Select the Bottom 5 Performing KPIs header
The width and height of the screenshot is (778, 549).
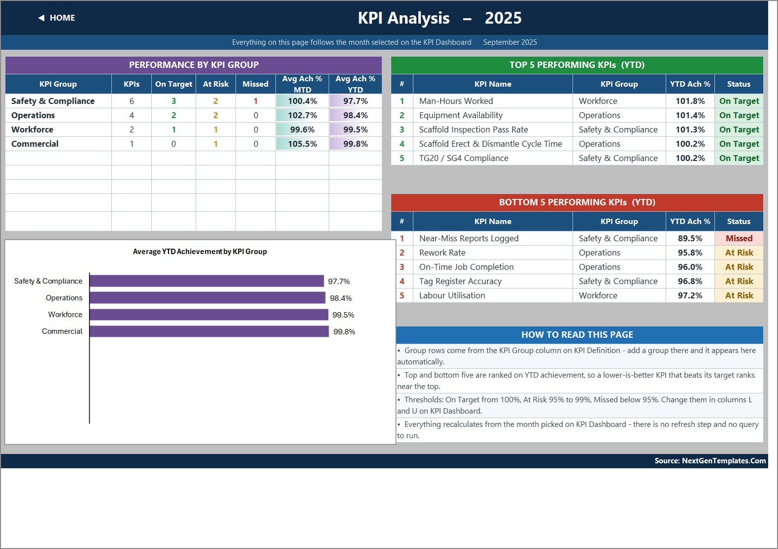point(577,202)
